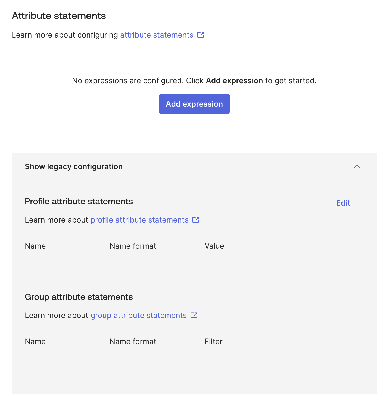Click Name format header in profile table
386x401 pixels.
[133, 246]
